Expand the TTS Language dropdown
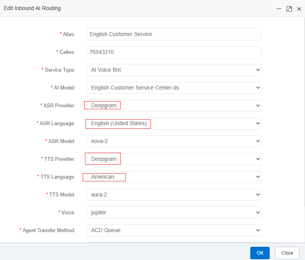The image size is (305, 260). pos(174,177)
